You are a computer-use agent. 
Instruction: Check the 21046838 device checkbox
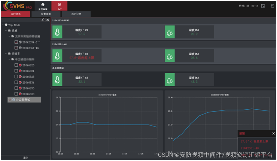tap(16, 94)
